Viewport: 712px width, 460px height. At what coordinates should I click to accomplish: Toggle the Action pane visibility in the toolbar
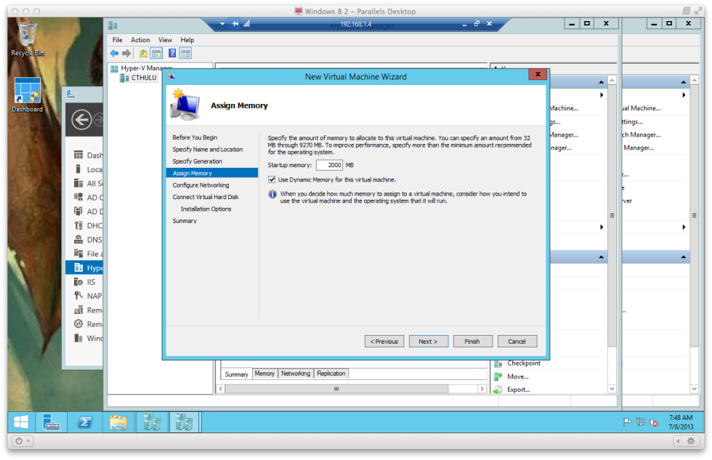pos(185,52)
